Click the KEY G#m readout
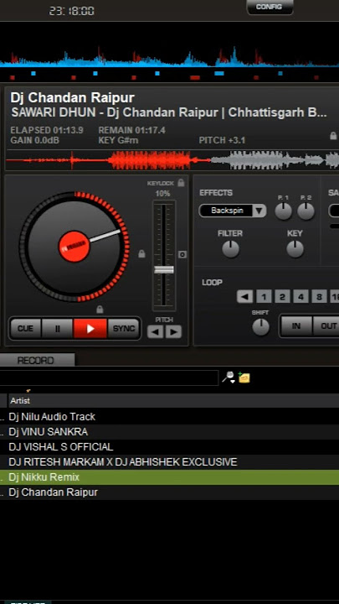 118,140
